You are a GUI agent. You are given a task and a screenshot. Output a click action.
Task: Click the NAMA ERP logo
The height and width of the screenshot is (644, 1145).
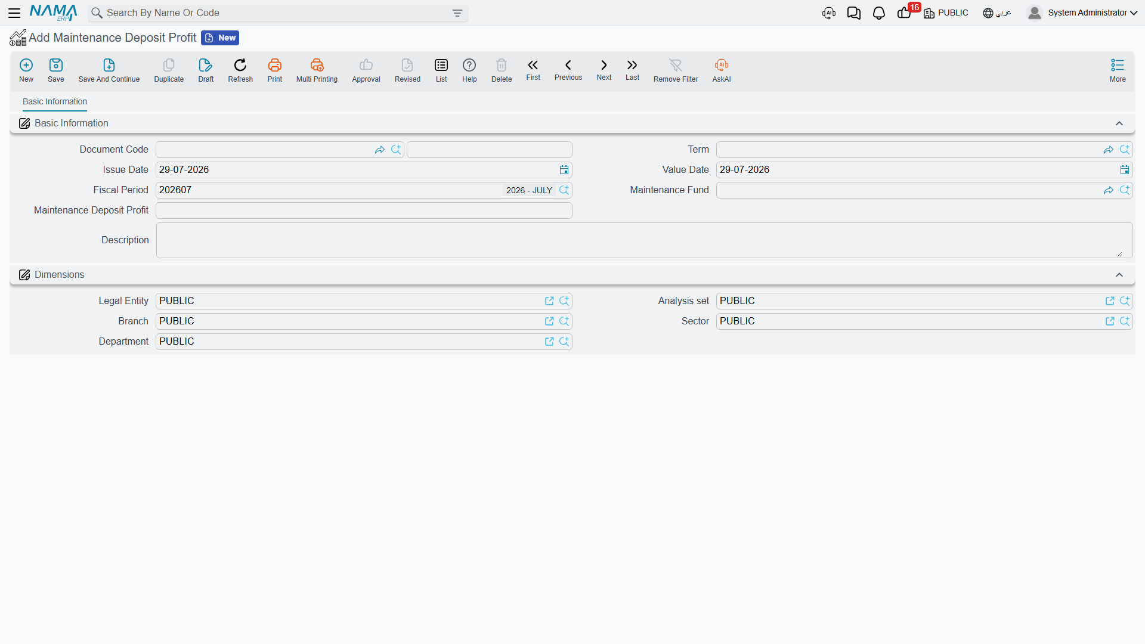point(53,13)
